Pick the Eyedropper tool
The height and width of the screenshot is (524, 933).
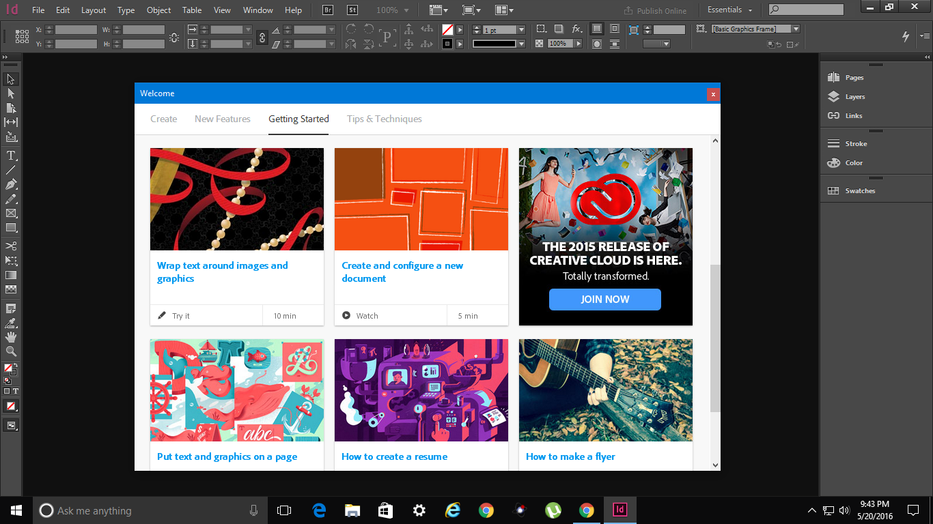[10, 323]
